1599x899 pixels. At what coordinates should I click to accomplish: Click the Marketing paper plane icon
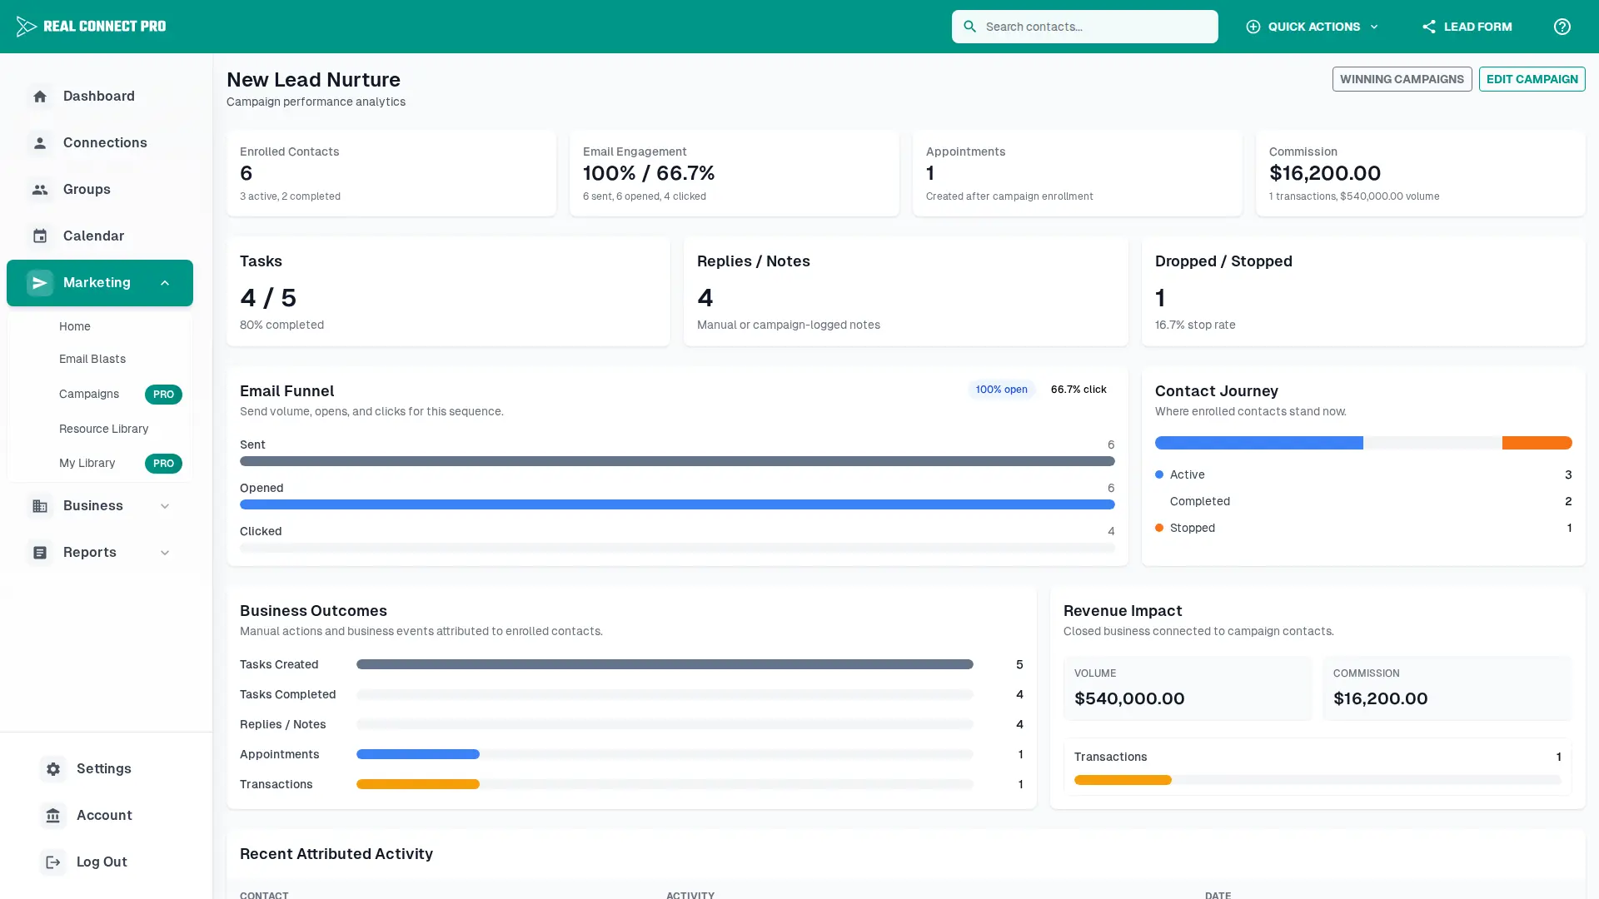click(40, 283)
